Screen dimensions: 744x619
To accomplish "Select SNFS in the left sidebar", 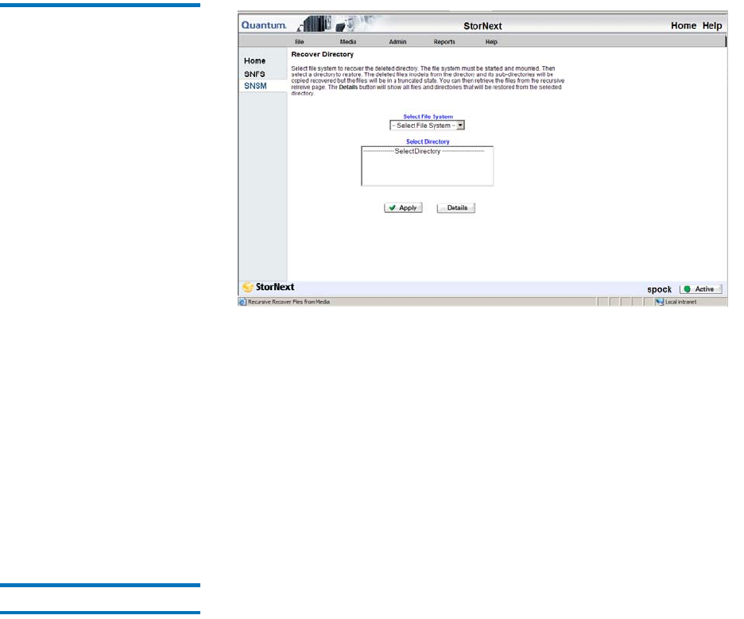I will pyautogui.click(x=254, y=74).
